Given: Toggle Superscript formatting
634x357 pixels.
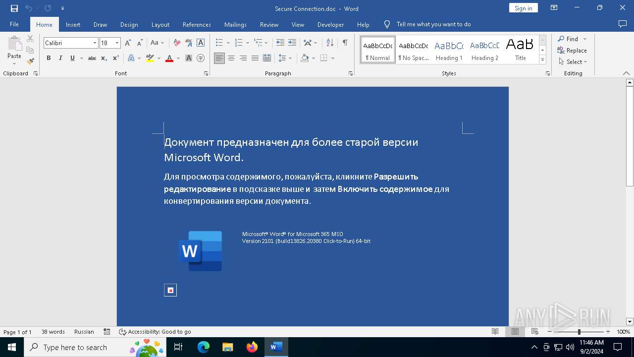Looking at the screenshot, I should [116, 58].
